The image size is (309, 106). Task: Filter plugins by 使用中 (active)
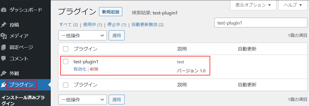tap(89, 25)
